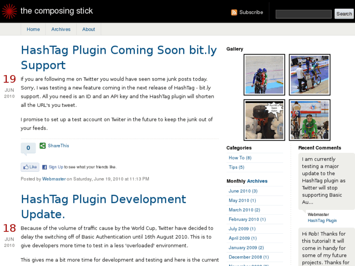Click the Search button
The height and width of the screenshot is (266, 355).
tap(344, 14)
